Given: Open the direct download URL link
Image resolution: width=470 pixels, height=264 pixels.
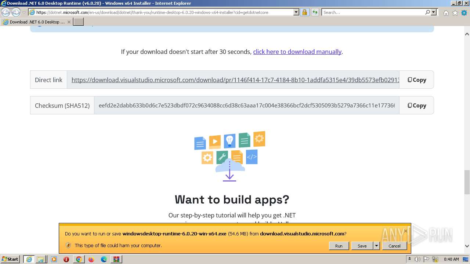Looking at the screenshot, I should (x=235, y=80).
